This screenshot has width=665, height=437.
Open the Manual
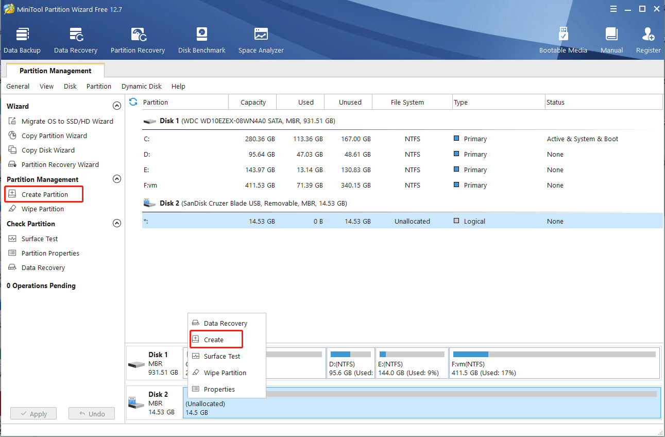pos(611,41)
